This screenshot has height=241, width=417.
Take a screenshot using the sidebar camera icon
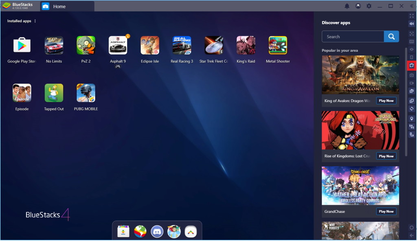pos(411,74)
